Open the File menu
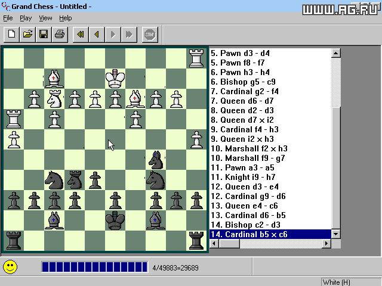The height and width of the screenshot is (286, 382). coord(8,18)
